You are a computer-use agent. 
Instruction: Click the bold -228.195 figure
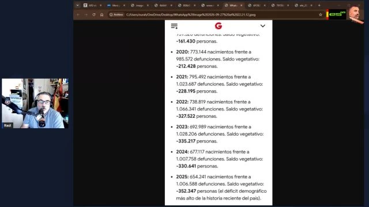pyautogui.click(x=186, y=91)
